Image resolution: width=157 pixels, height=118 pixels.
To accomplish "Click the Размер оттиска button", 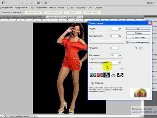I will [x=92, y=13].
